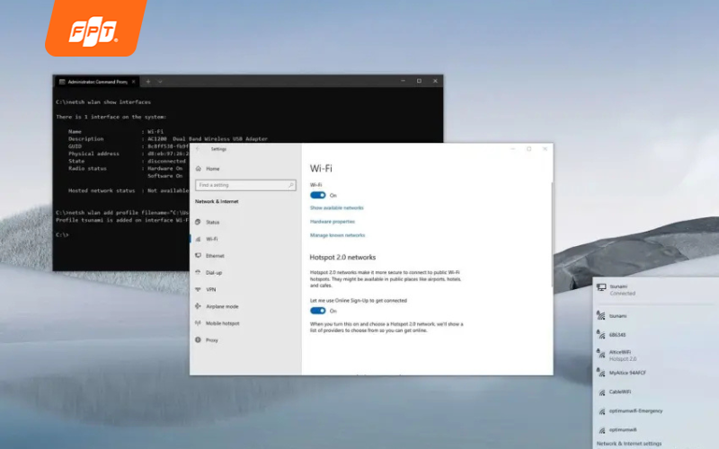The image size is (719, 449).
Task: Click the Show available networks link
Action: [x=336, y=207]
